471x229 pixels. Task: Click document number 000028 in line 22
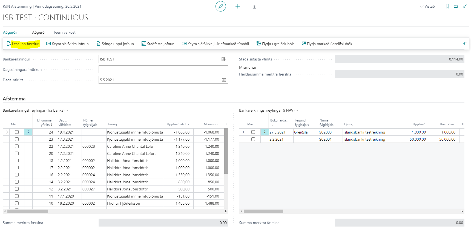point(88,146)
